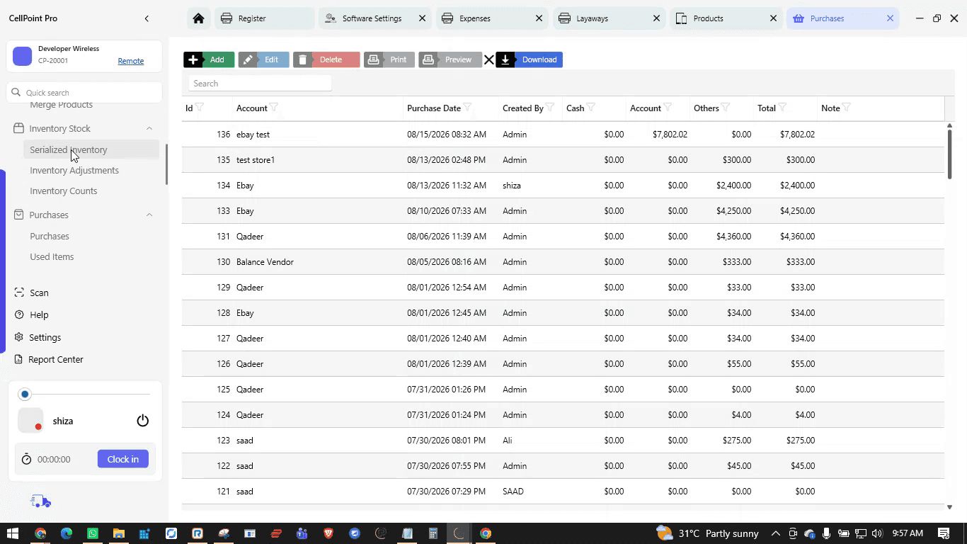Open the Home tab icon
This screenshot has width=967, height=544.
coord(198,18)
